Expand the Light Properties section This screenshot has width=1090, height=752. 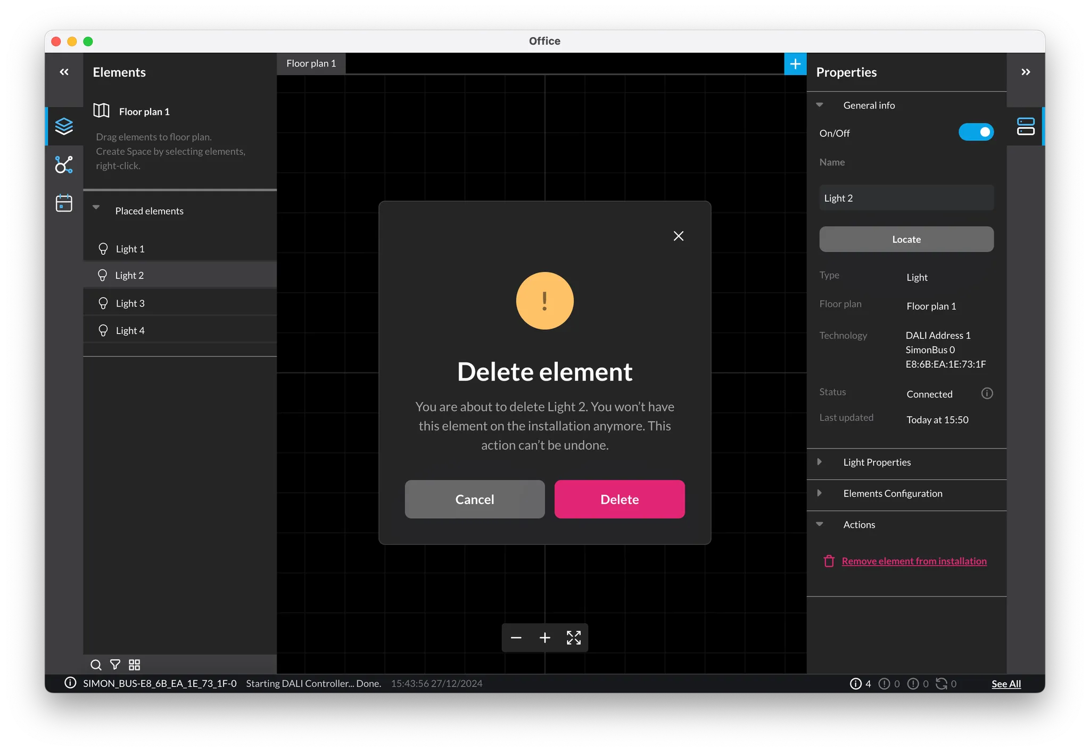click(820, 461)
